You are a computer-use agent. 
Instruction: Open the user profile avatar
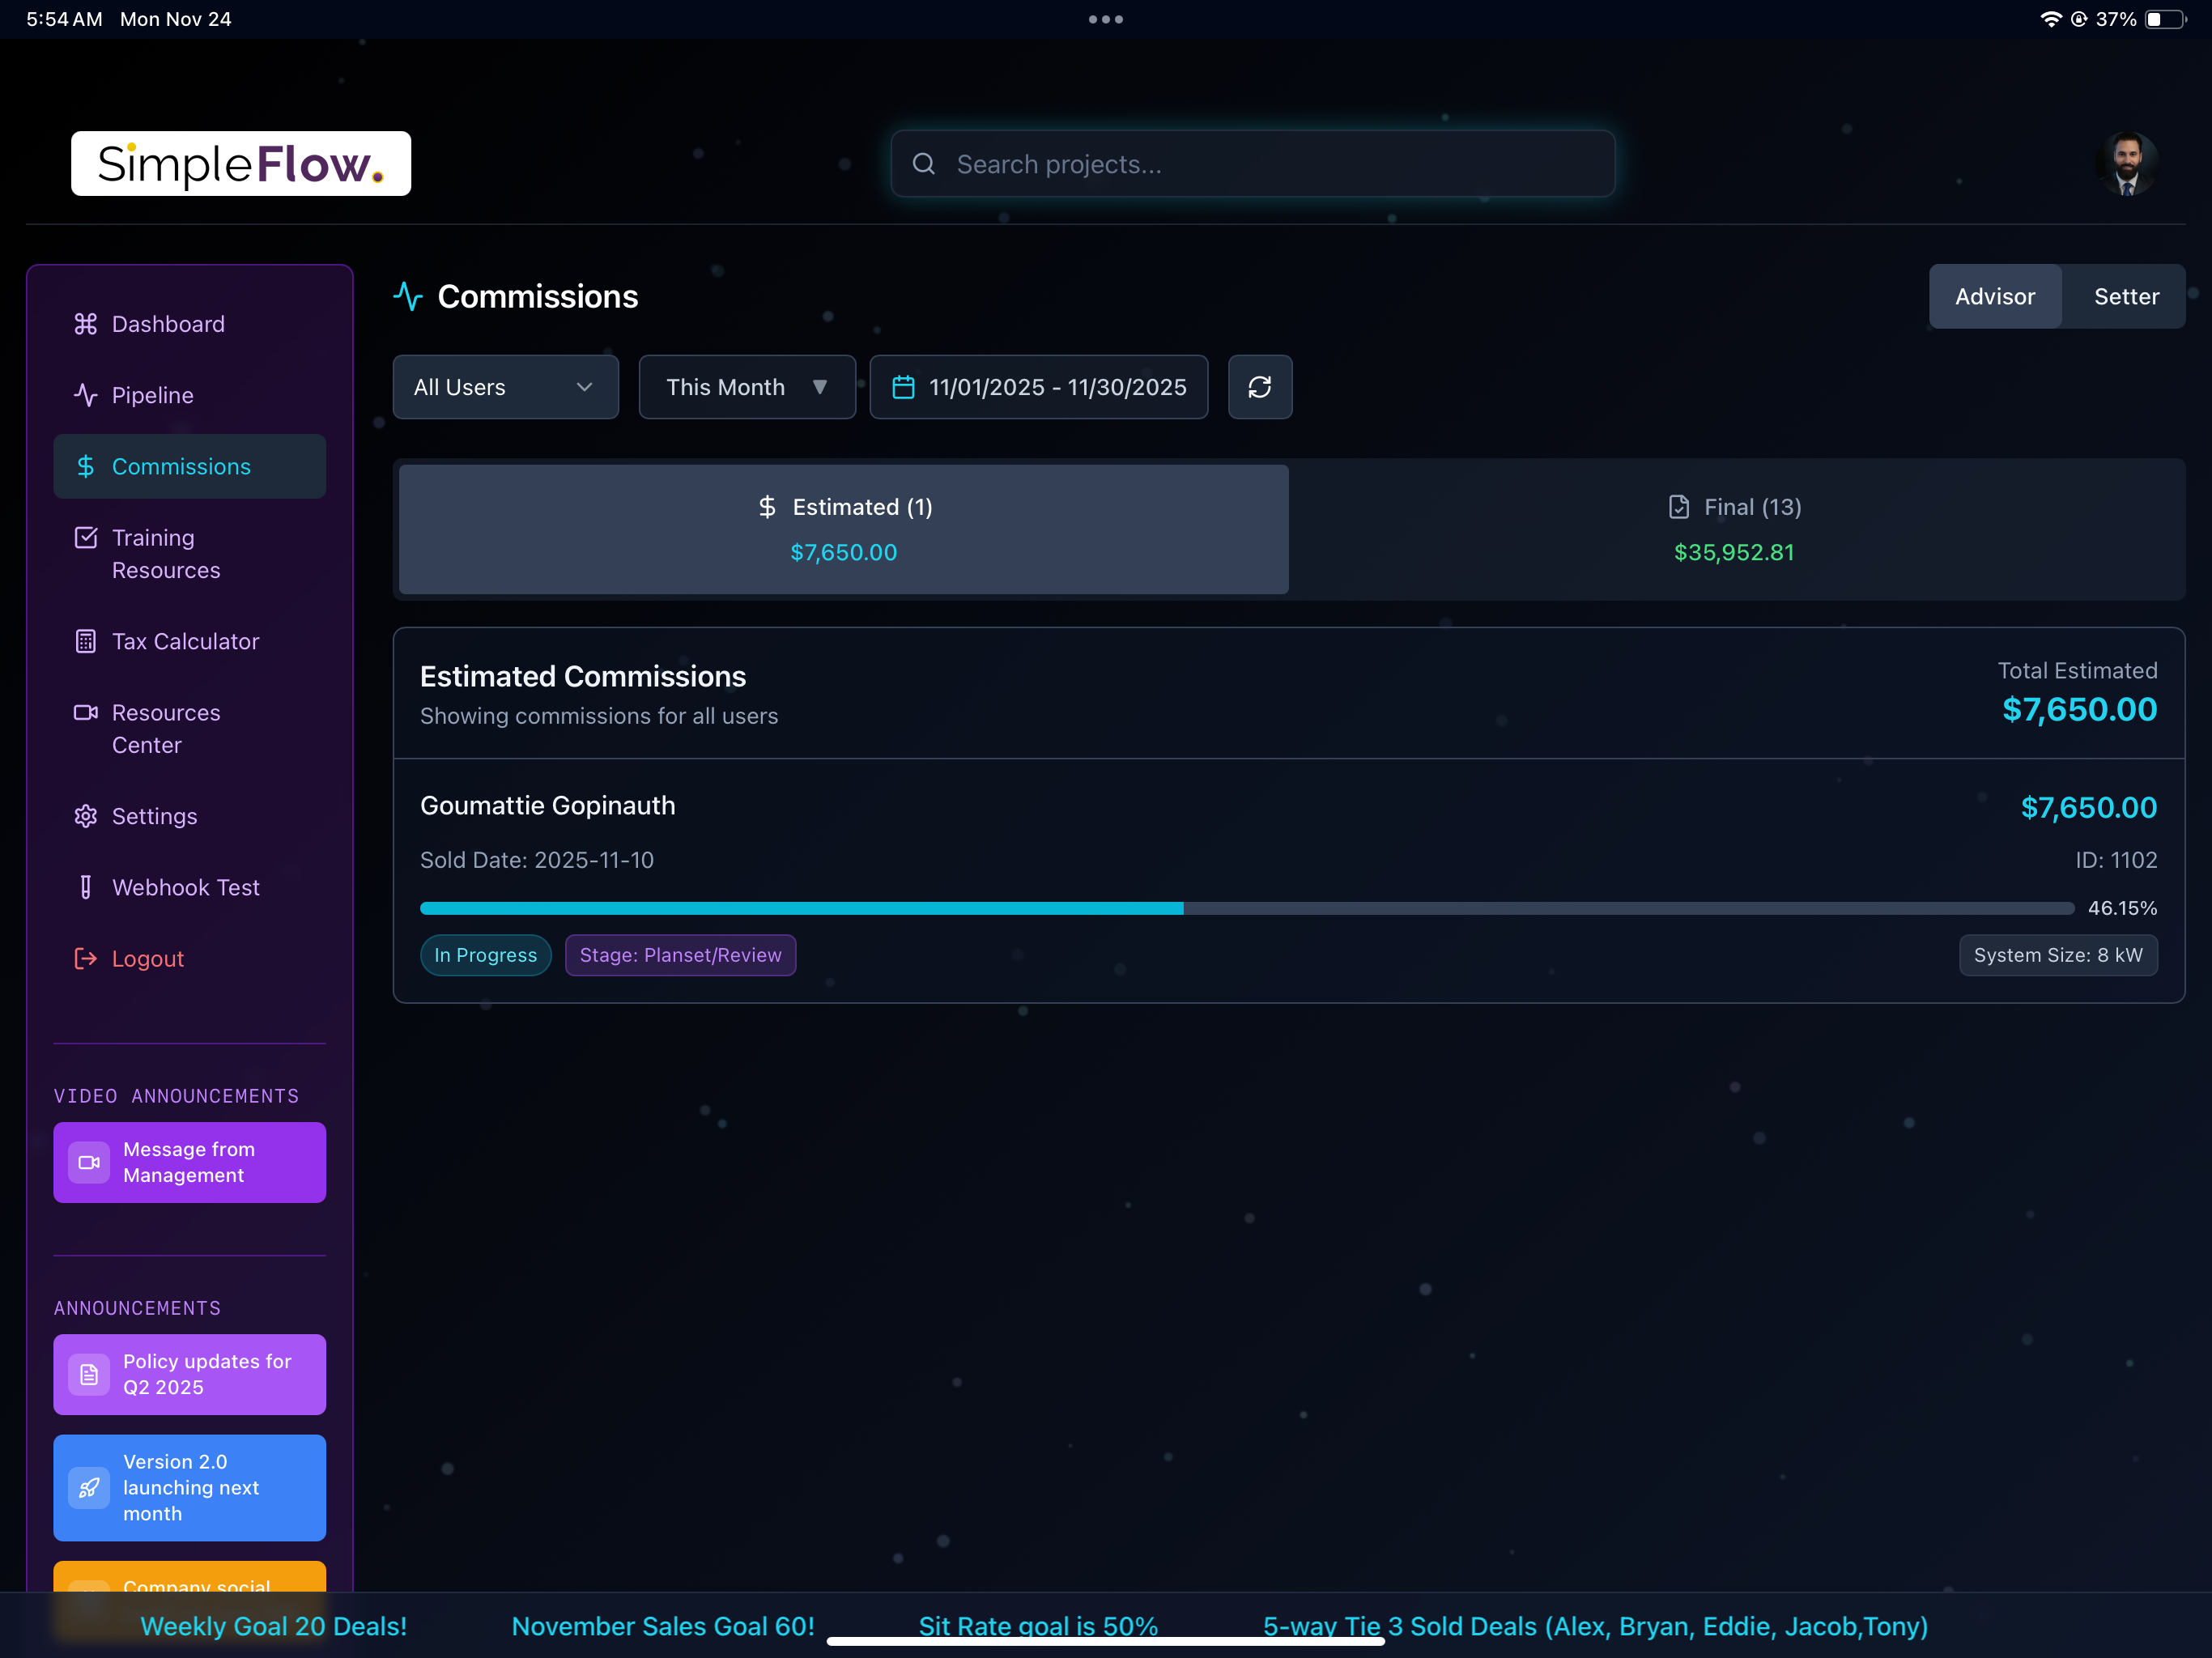pos(2127,163)
